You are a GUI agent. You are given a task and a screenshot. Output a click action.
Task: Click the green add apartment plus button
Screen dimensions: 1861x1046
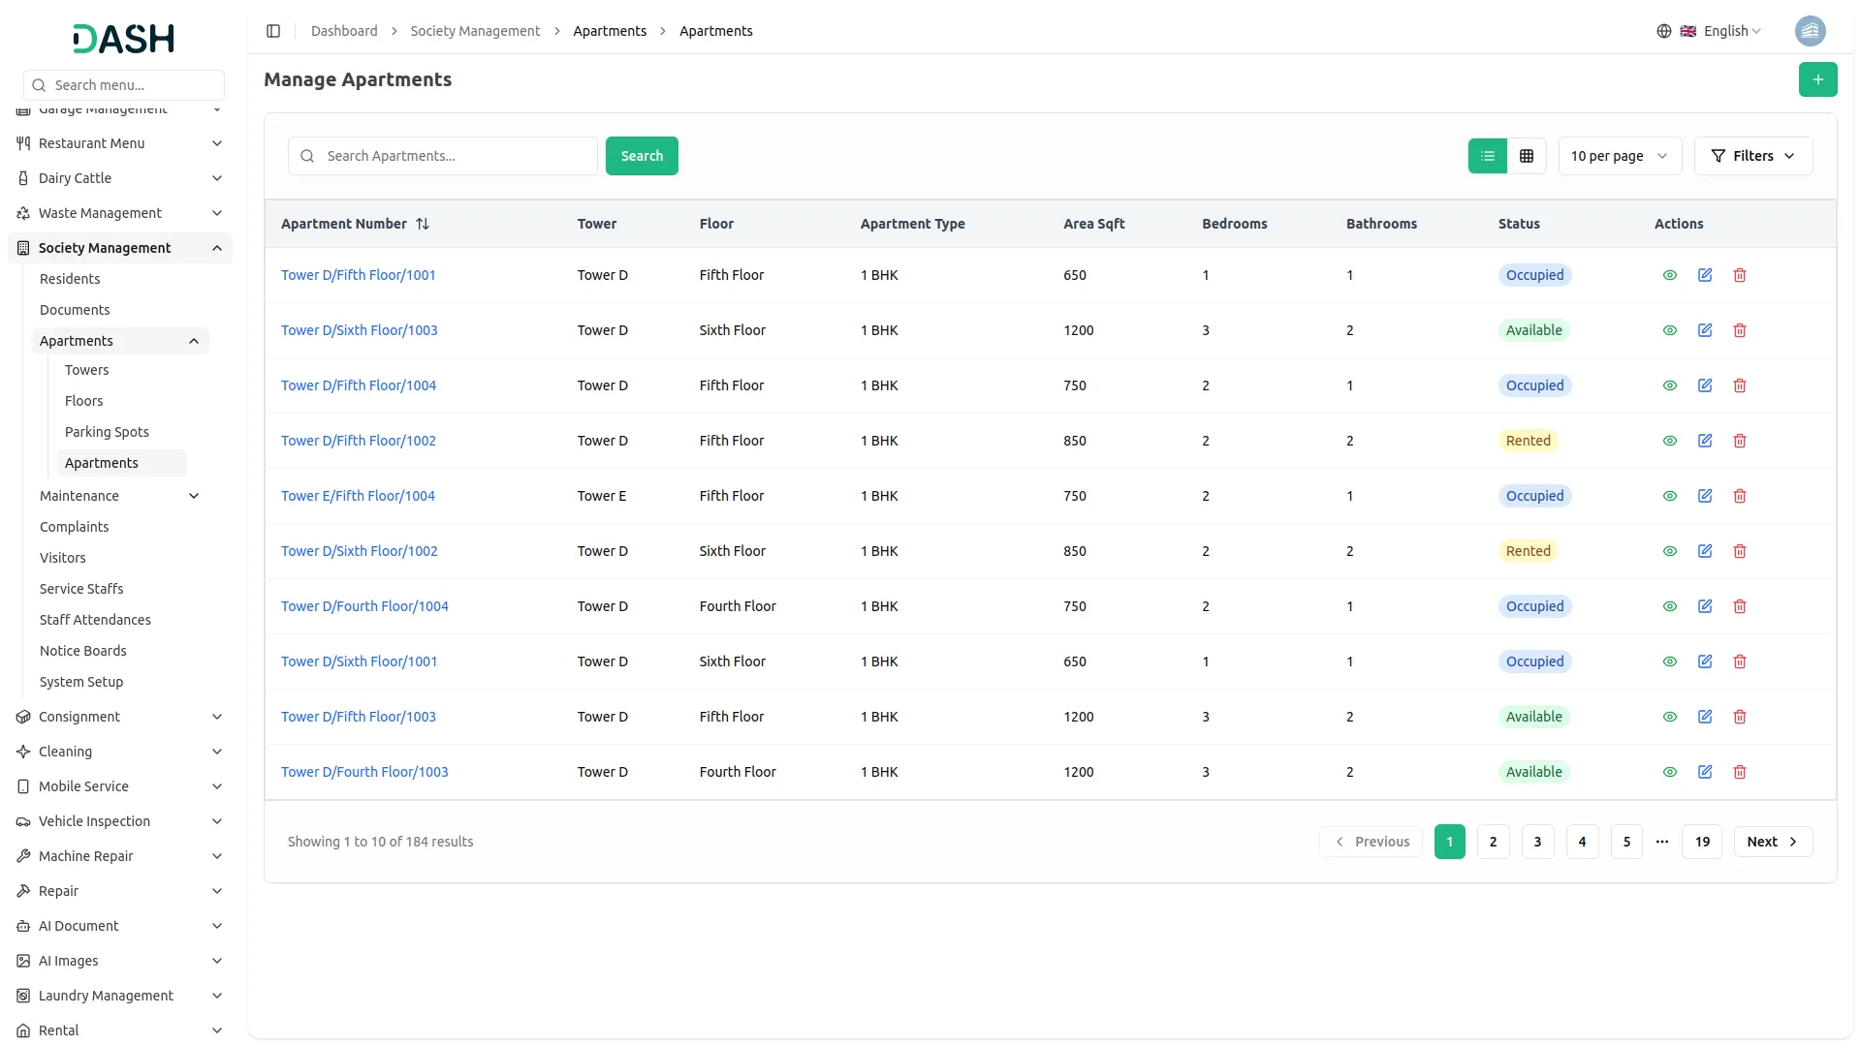click(x=1817, y=79)
